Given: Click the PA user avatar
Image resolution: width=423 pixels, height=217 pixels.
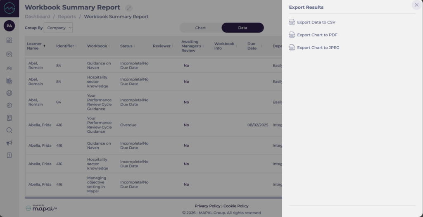Looking at the screenshot, I should 9,26.
